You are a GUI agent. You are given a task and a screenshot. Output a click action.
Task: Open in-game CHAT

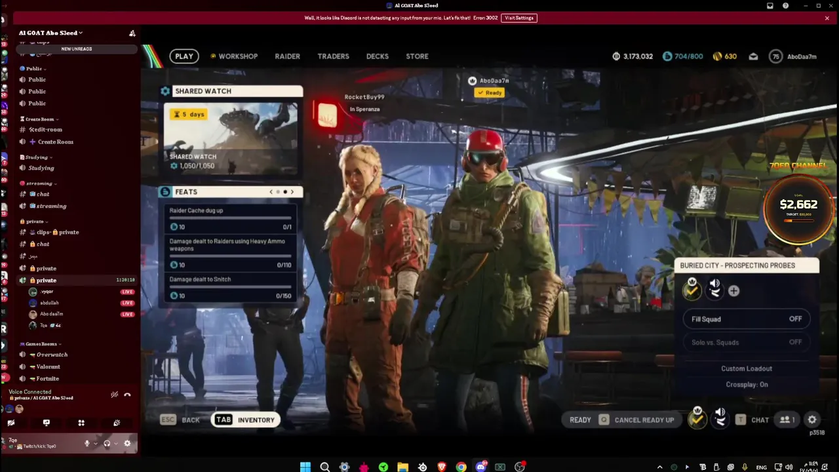coord(752,420)
